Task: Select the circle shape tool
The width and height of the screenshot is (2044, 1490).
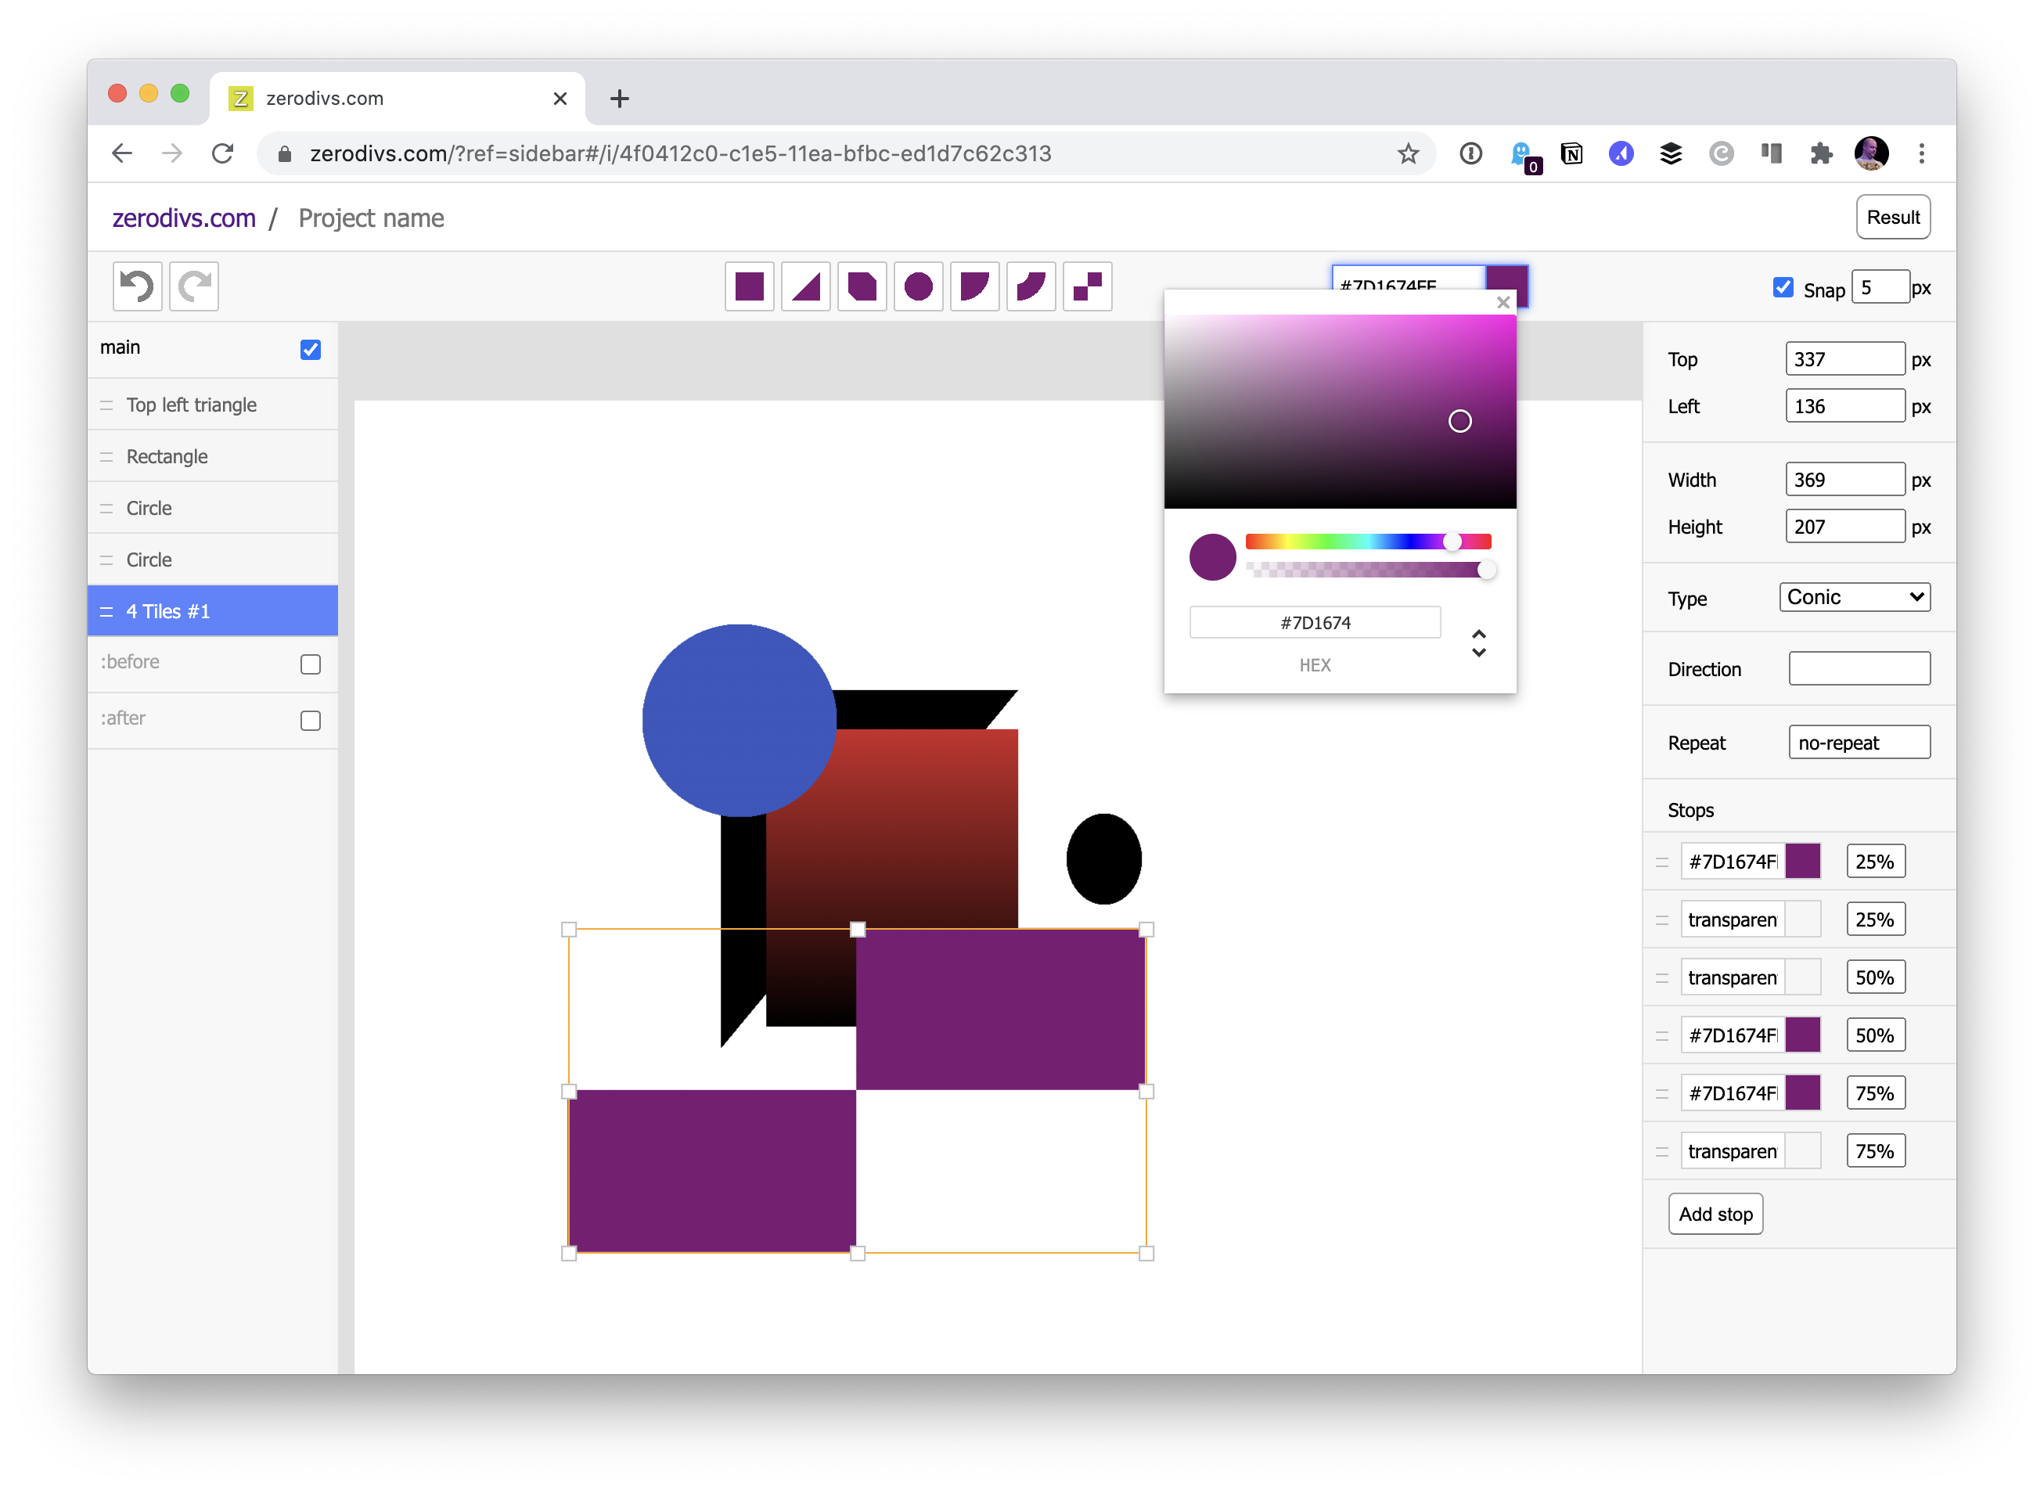Action: (x=918, y=287)
